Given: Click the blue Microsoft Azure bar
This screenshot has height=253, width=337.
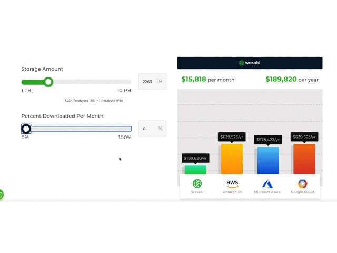Looking at the screenshot, I should point(268,160).
